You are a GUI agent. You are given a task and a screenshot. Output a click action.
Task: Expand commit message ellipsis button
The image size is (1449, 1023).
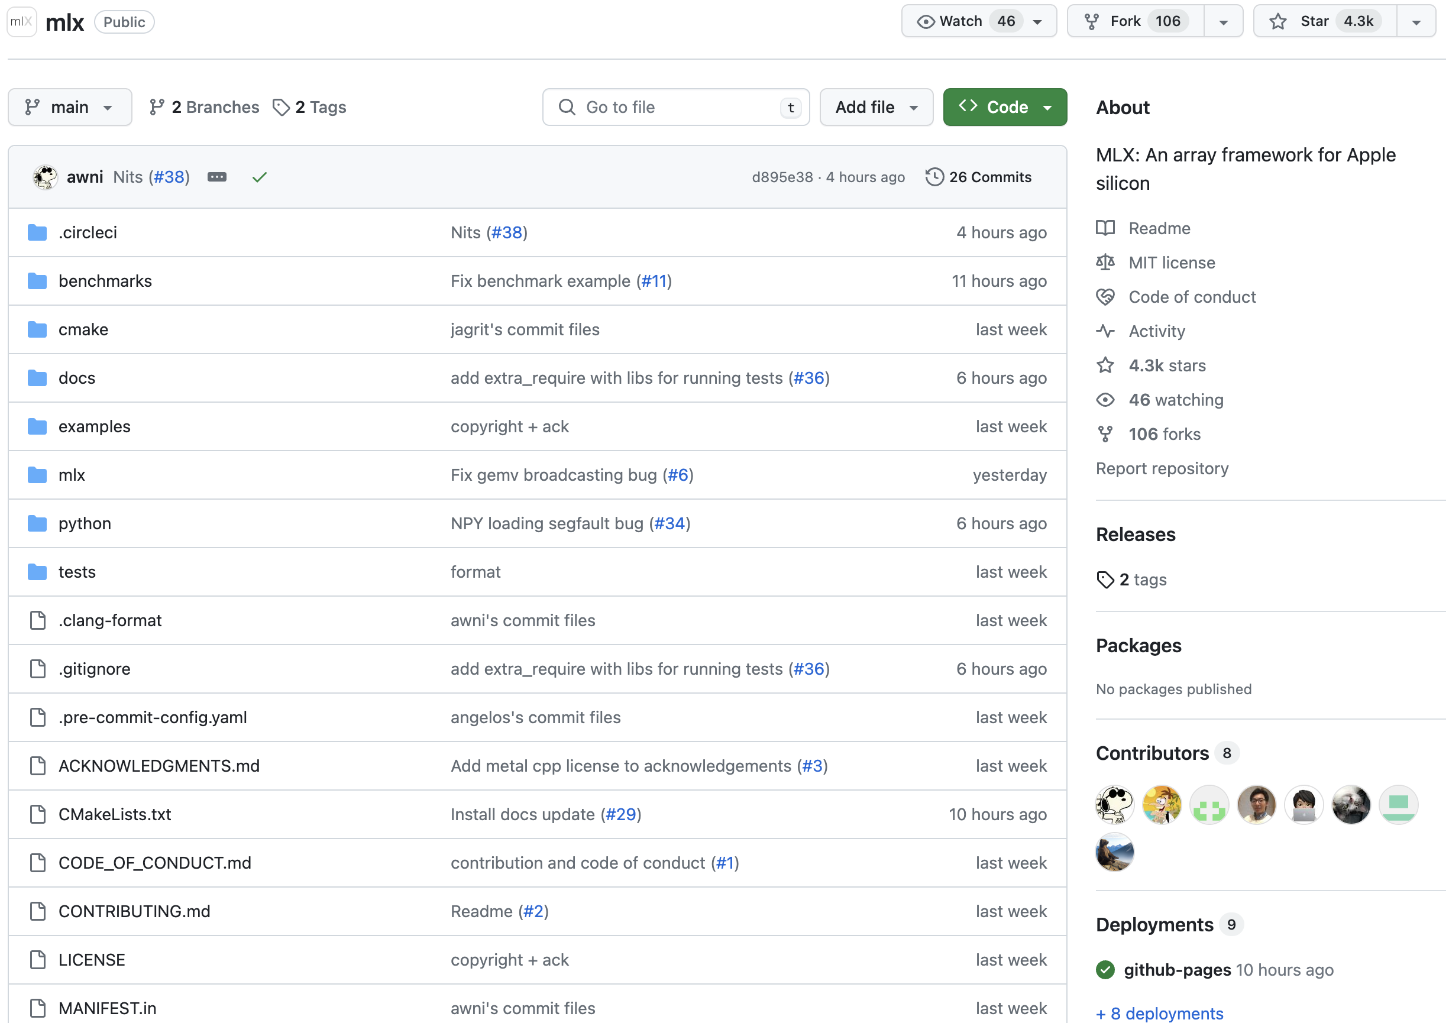click(216, 177)
